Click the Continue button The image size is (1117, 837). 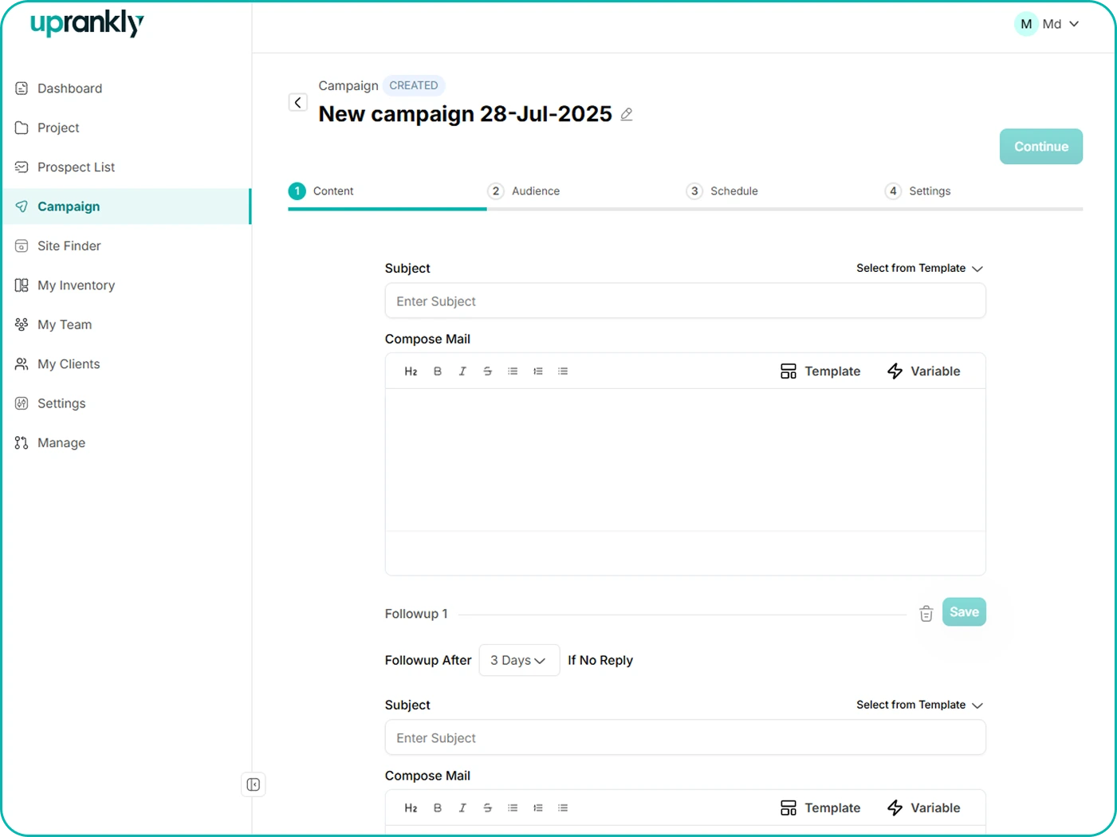click(1041, 147)
